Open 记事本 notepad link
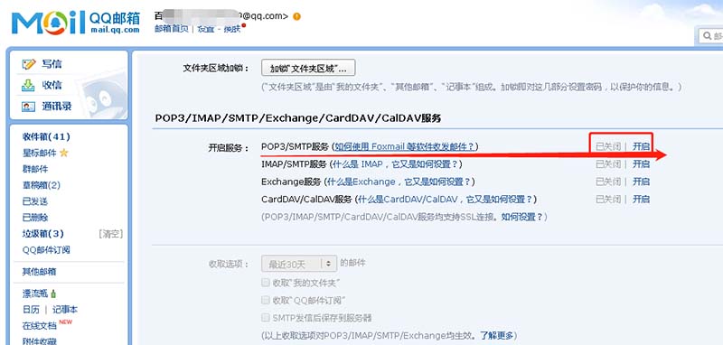The image size is (723, 345). (x=65, y=310)
